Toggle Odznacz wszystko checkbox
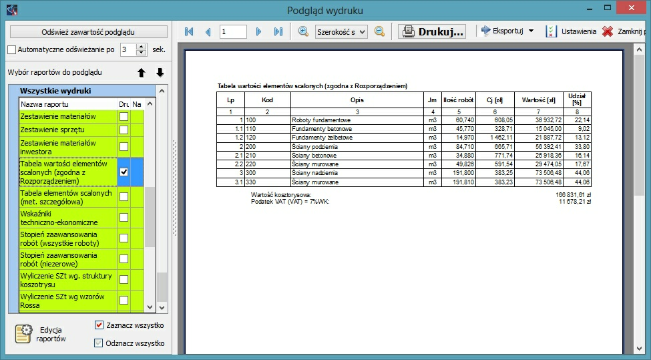Viewport: 651px width, 360px height. (98, 343)
